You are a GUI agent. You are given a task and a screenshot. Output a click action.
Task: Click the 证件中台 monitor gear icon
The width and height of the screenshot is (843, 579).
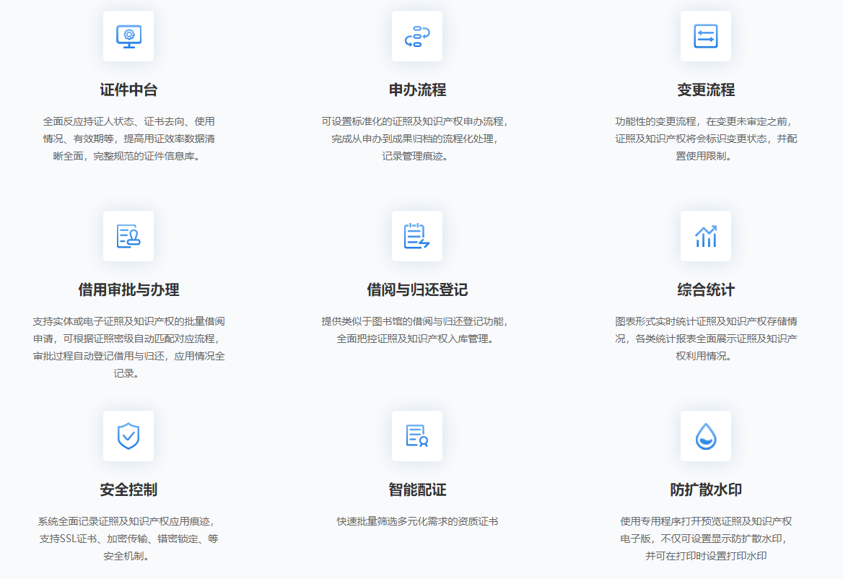[128, 36]
